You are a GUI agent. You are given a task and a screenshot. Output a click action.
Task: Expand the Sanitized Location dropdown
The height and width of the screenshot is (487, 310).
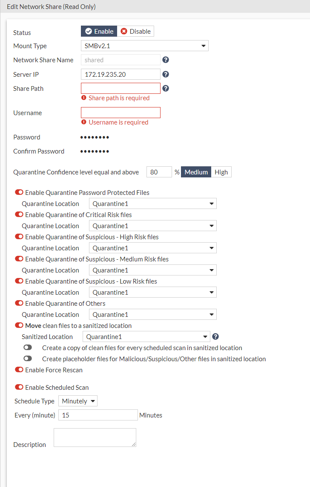pyautogui.click(x=146, y=336)
